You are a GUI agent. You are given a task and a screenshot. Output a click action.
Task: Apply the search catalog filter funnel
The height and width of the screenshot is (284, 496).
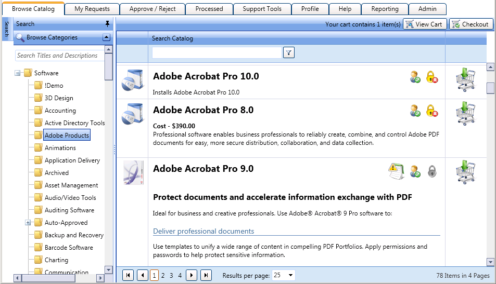[x=289, y=52]
